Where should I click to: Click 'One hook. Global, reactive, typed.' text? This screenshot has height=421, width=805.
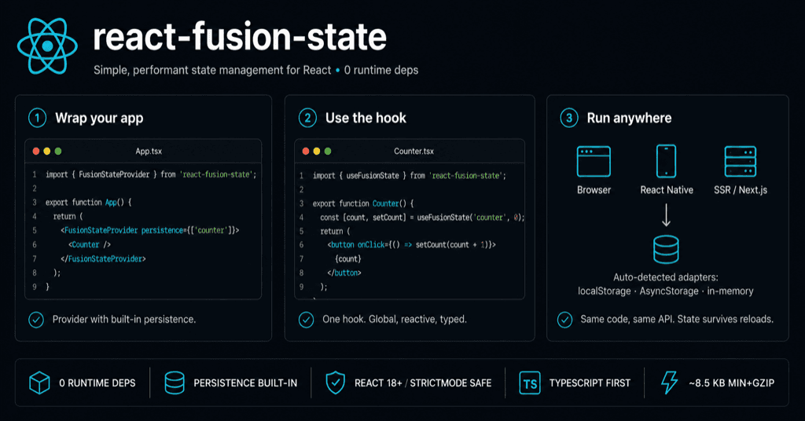395,320
